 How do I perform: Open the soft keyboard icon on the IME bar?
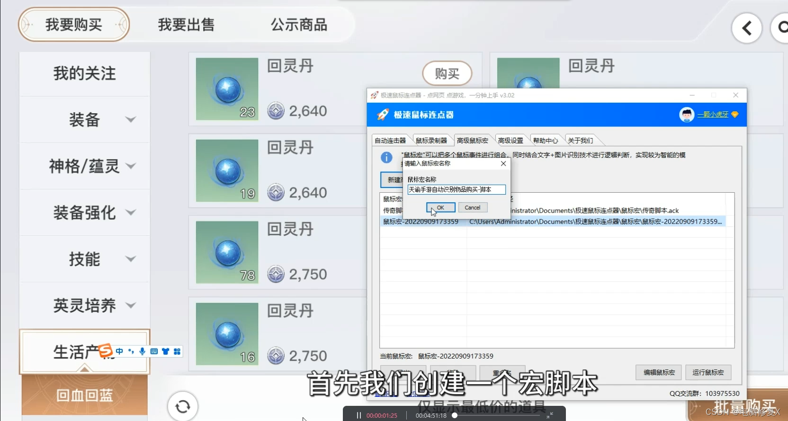154,351
